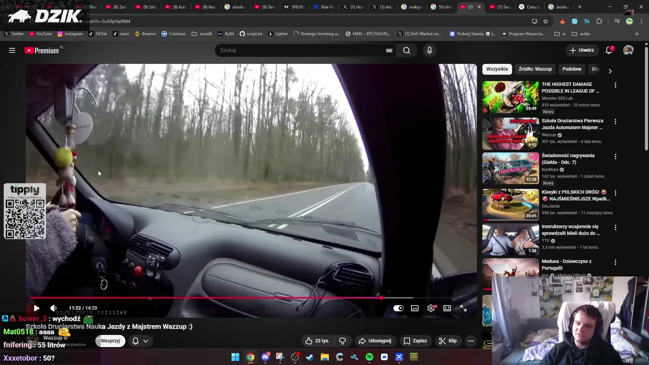Open Spotify from the taskbar
Viewport: 649px width, 365px height.
[369, 357]
